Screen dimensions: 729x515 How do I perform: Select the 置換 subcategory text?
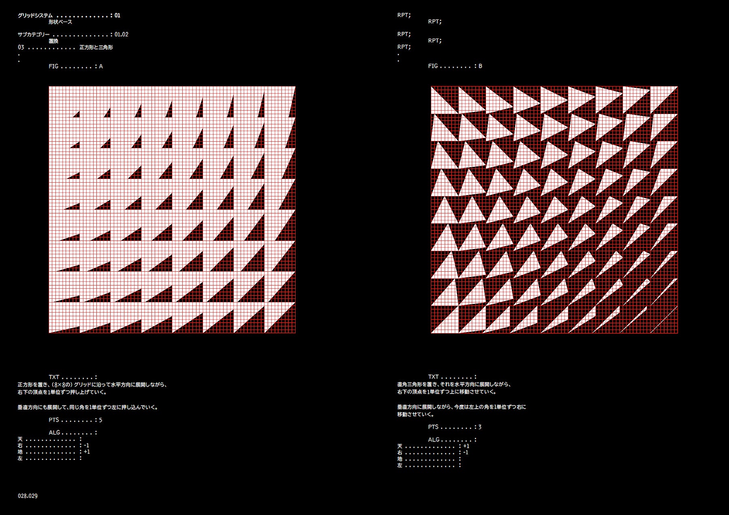coord(53,41)
